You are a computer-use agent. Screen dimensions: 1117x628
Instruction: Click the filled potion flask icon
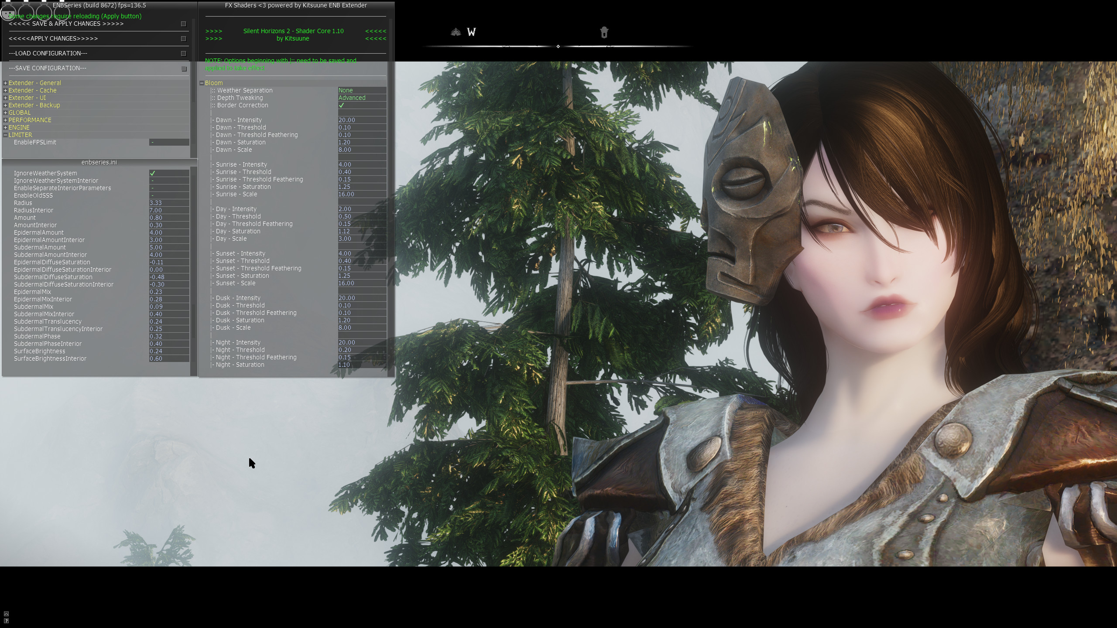point(8,14)
